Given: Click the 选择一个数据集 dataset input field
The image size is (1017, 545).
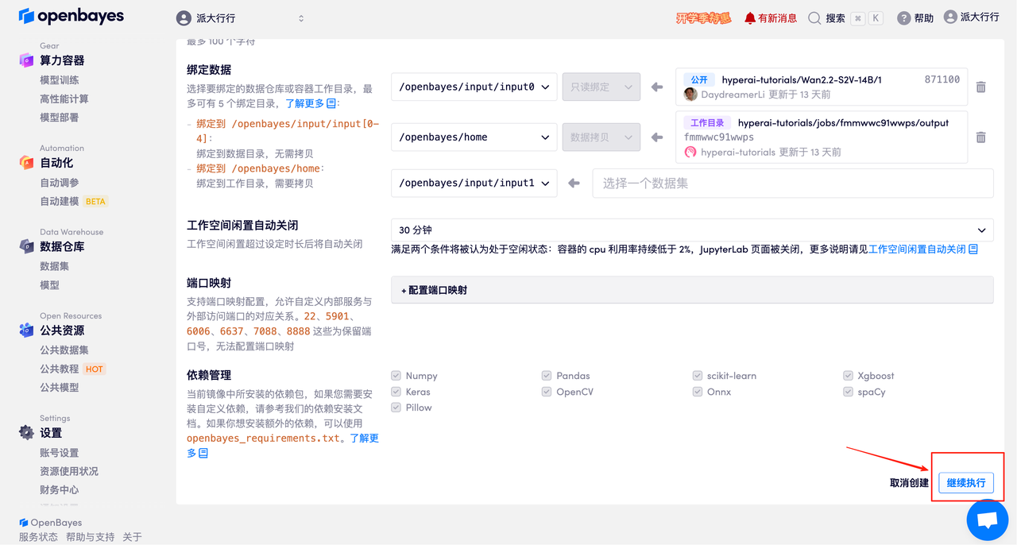Looking at the screenshot, I should (792, 183).
